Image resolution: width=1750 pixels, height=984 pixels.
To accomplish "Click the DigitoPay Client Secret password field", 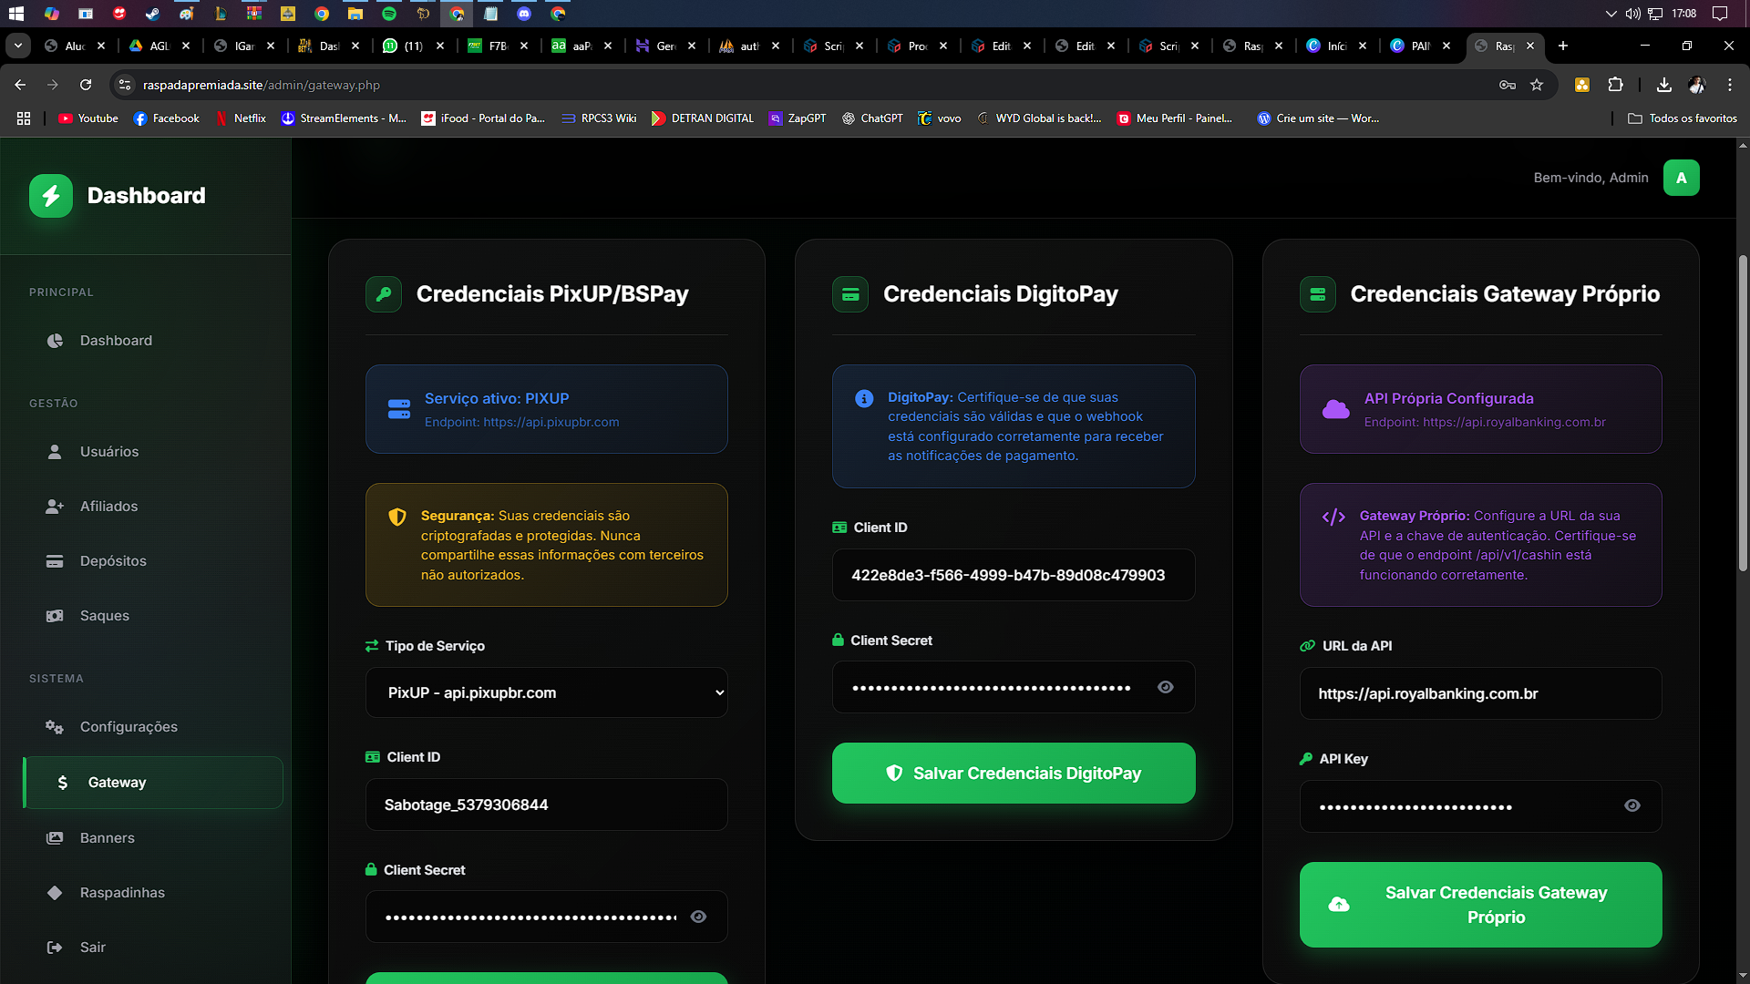I will (1014, 687).
